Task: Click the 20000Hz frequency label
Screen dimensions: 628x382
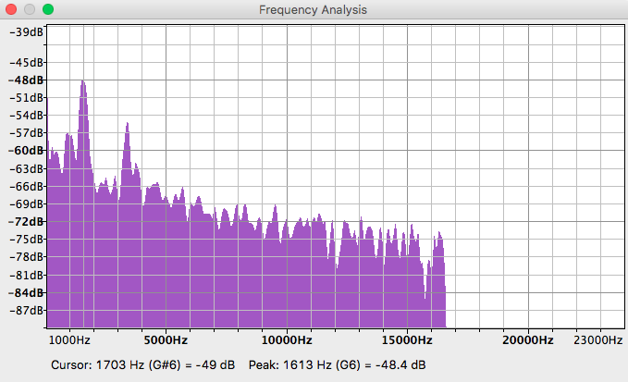Action: (x=528, y=340)
